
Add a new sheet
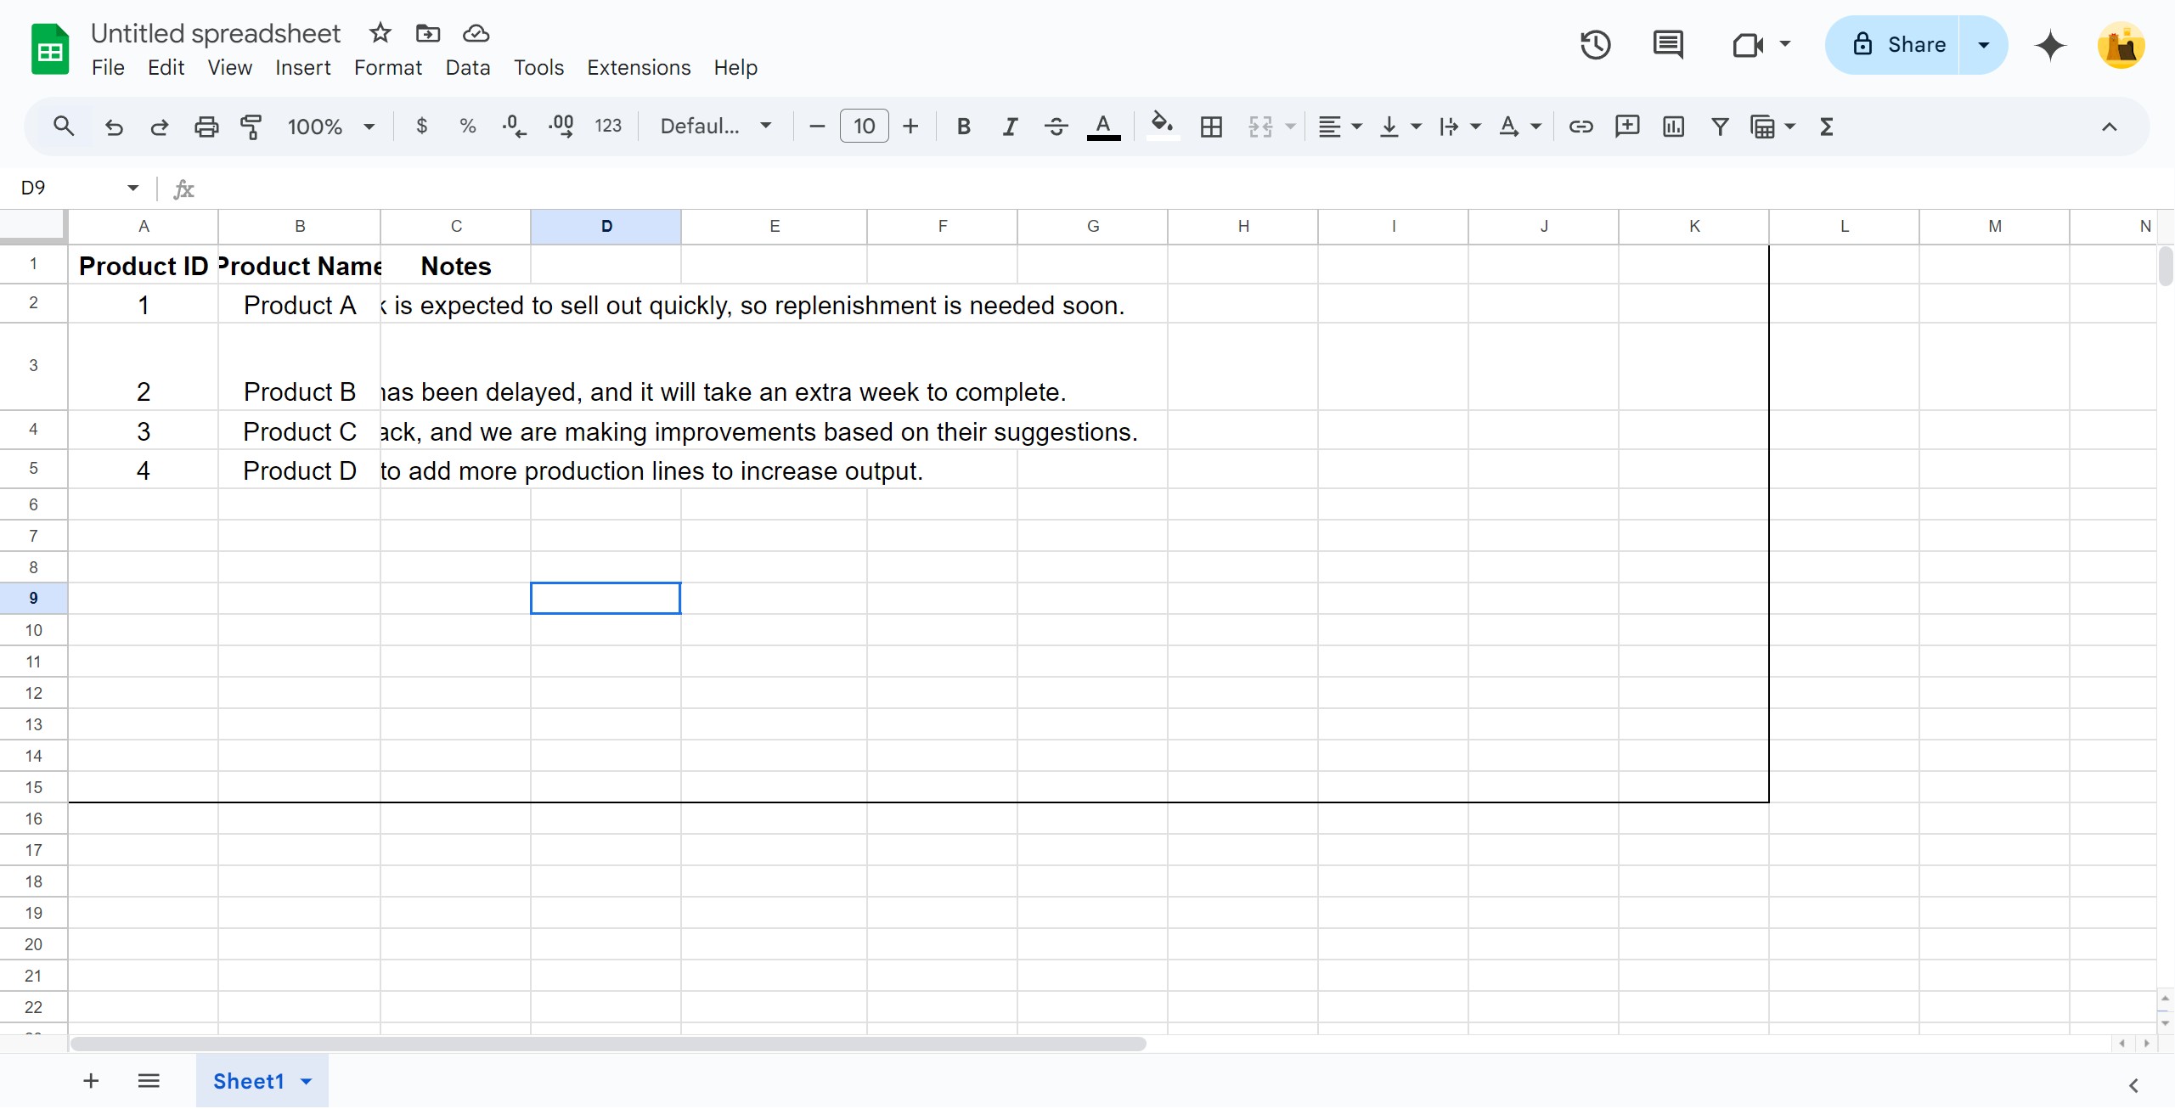91,1080
